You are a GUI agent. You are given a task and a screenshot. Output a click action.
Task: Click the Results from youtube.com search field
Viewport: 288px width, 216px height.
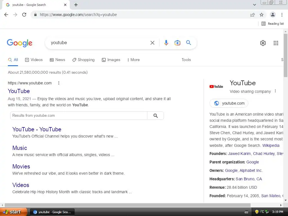[79, 116]
